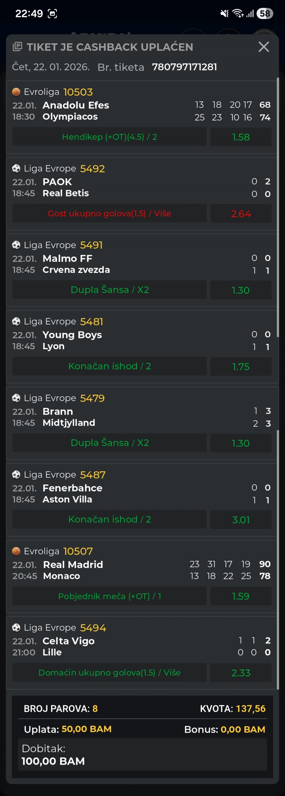The width and height of the screenshot is (285, 796).
Task: Select Hendikep (+OT)(4.5) / 2 bet
Action: (110, 137)
